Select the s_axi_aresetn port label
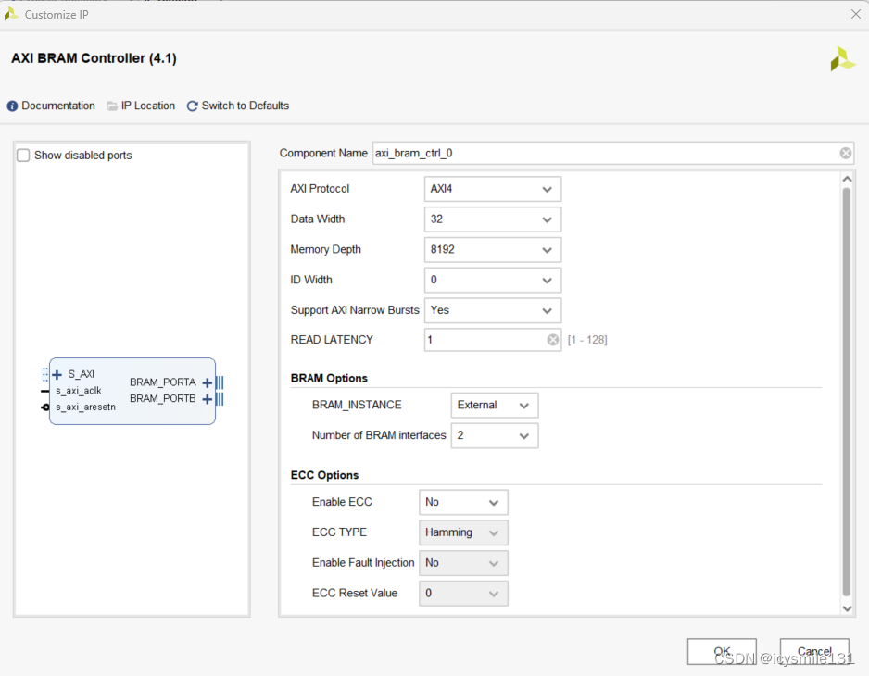The image size is (869, 676). pyautogui.click(x=85, y=407)
